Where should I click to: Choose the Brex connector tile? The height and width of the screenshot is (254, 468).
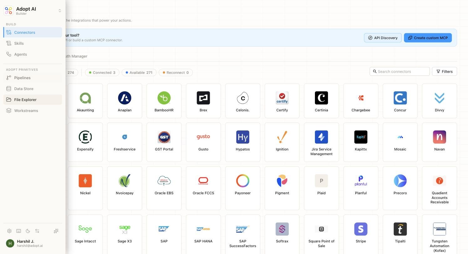[203, 101]
